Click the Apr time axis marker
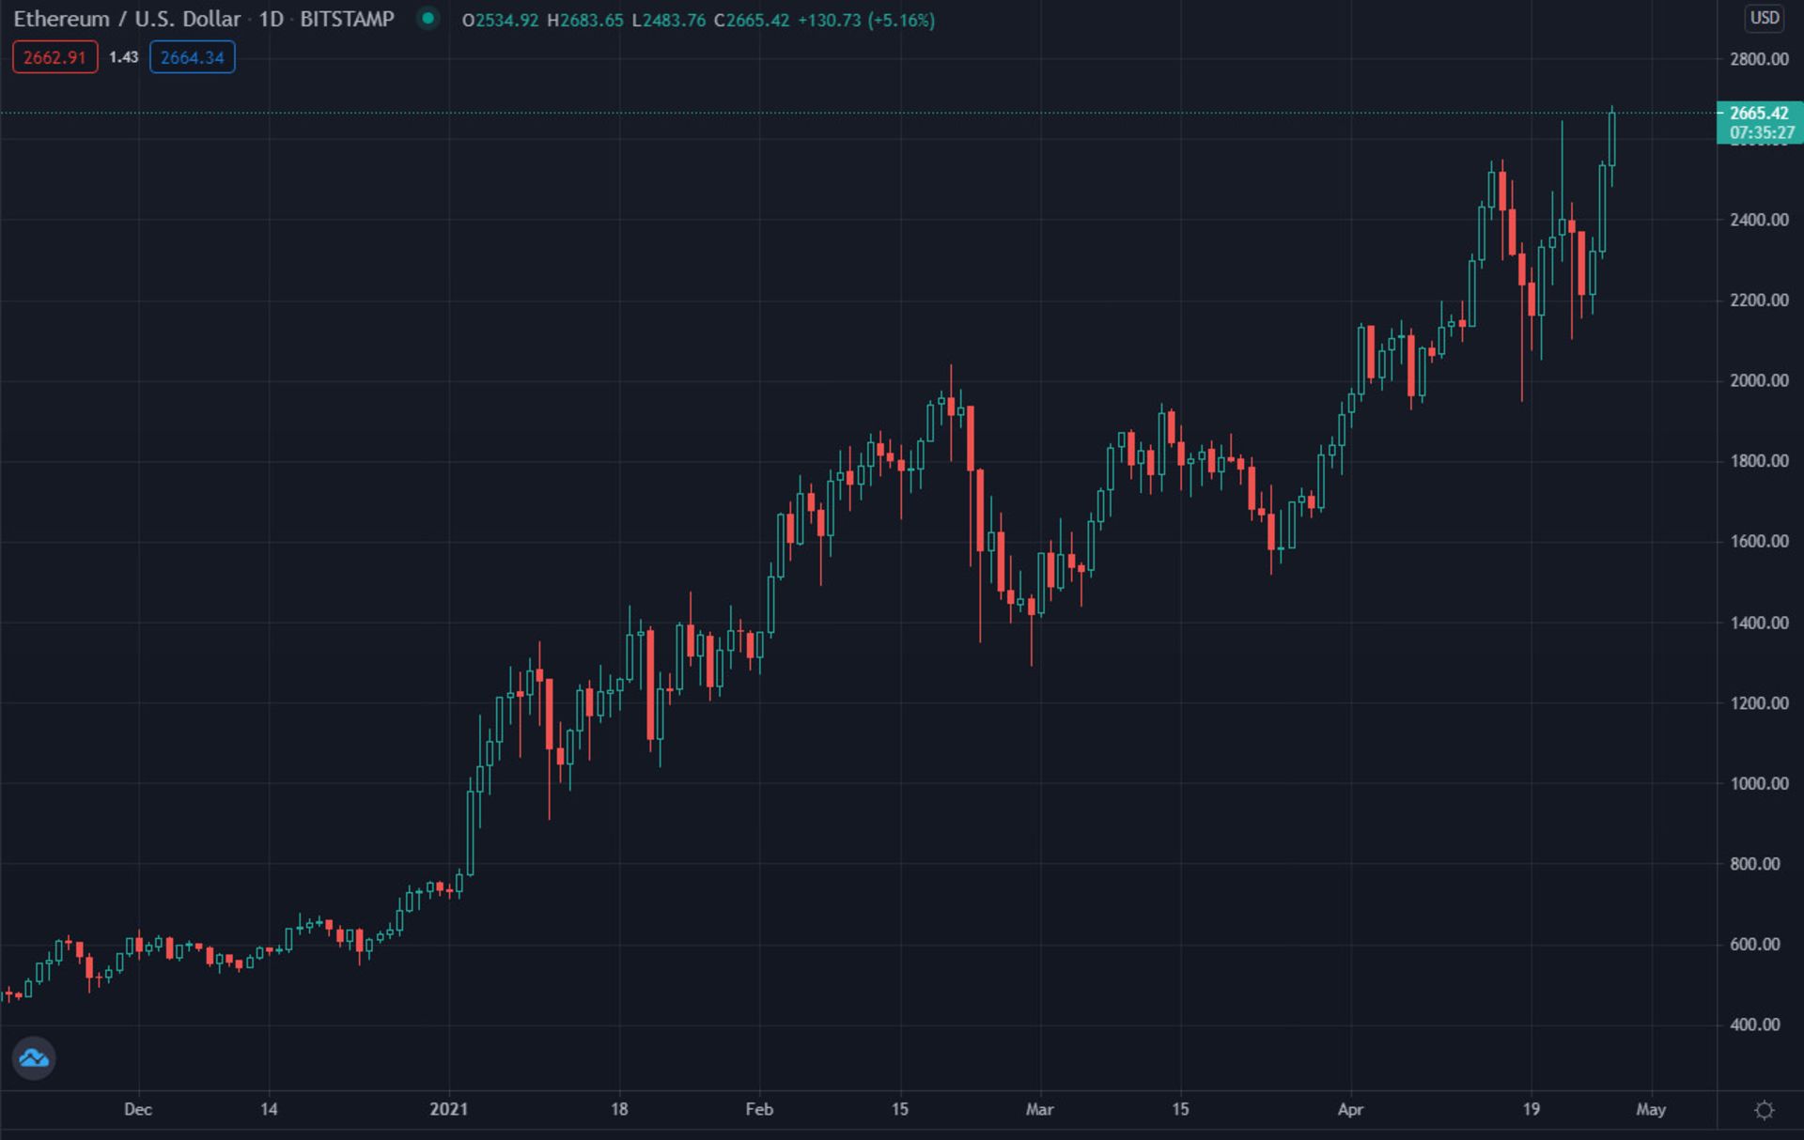1804x1140 pixels. click(x=1350, y=1109)
